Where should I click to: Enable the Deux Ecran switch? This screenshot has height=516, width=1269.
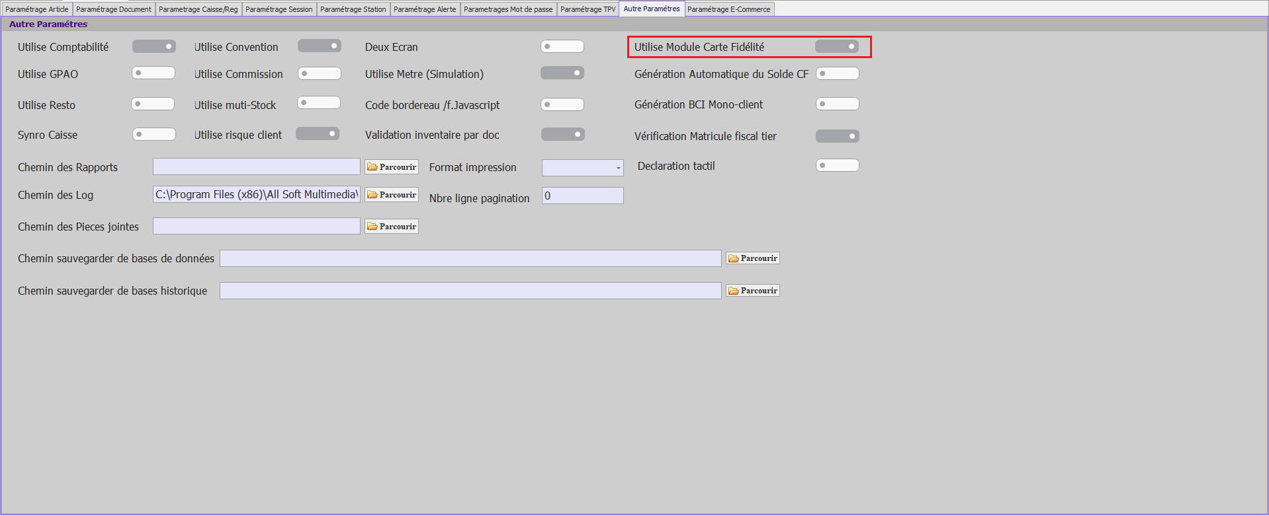[562, 46]
